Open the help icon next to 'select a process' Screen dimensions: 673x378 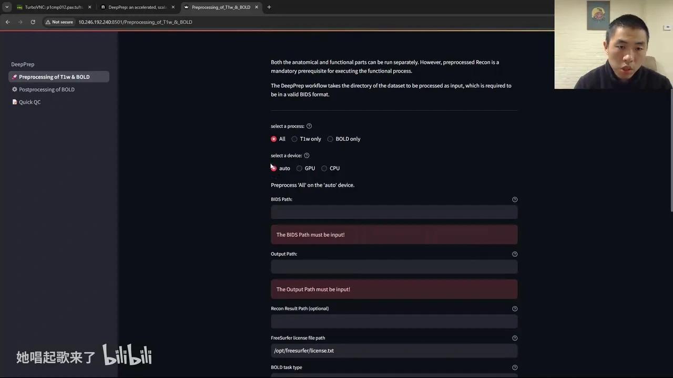[309, 126]
